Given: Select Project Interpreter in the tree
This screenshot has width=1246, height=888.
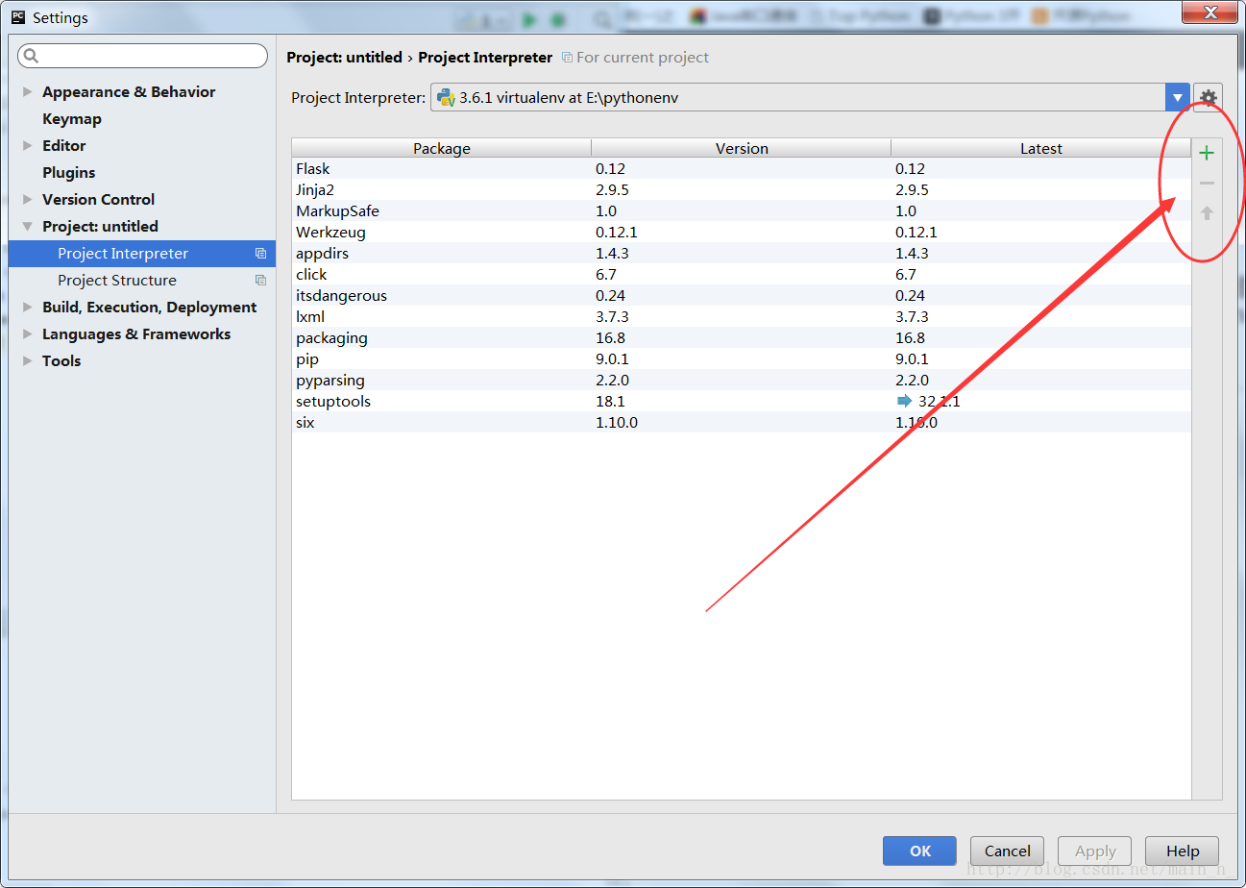Looking at the screenshot, I should [142, 254].
